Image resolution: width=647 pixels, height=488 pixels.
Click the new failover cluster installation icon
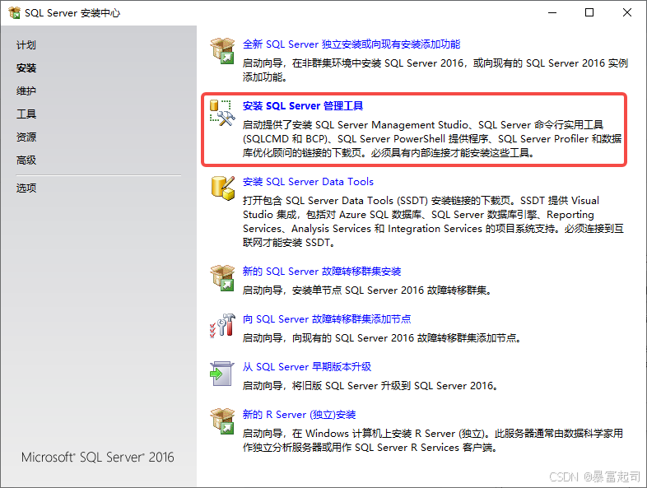tap(222, 277)
